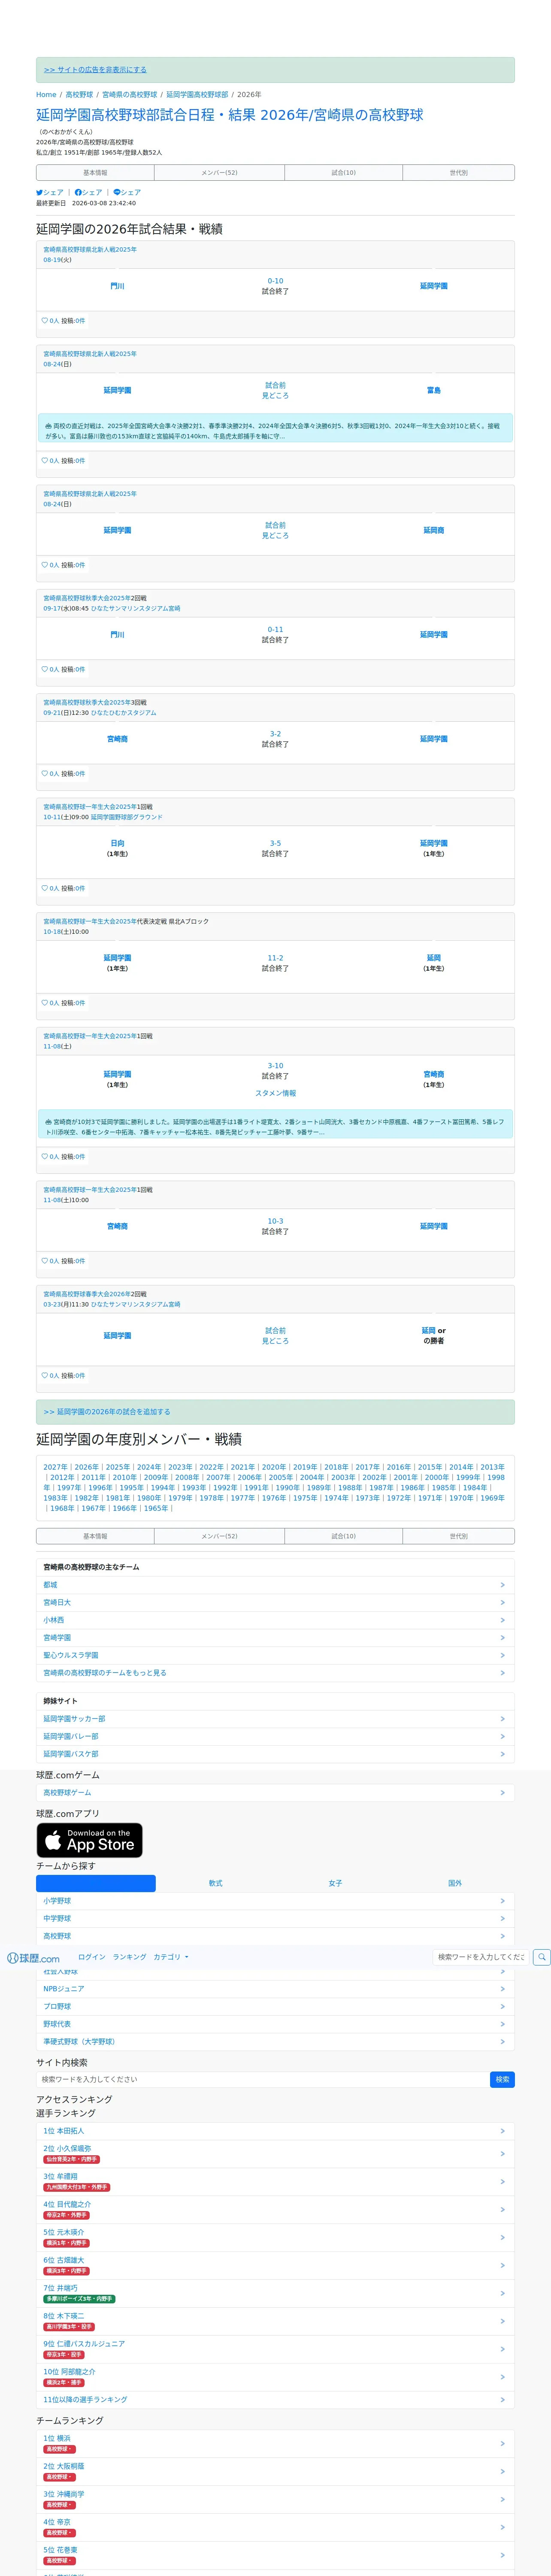
Task: Click the 球歴.com logo in navbar
Action: (33, 1958)
